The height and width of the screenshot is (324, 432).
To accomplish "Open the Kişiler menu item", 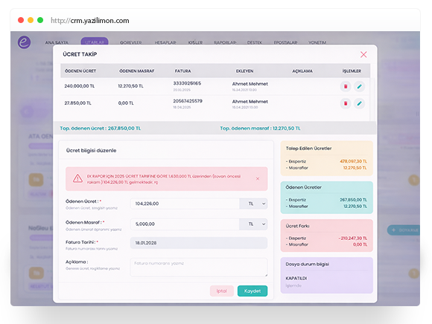I will 195,42.
